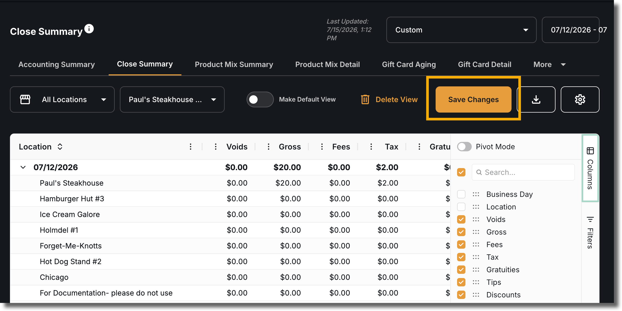Open the Fees column three-dot menu
Image resolution: width=622 pixels, height=311 pixels.
pyautogui.click(x=322, y=147)
